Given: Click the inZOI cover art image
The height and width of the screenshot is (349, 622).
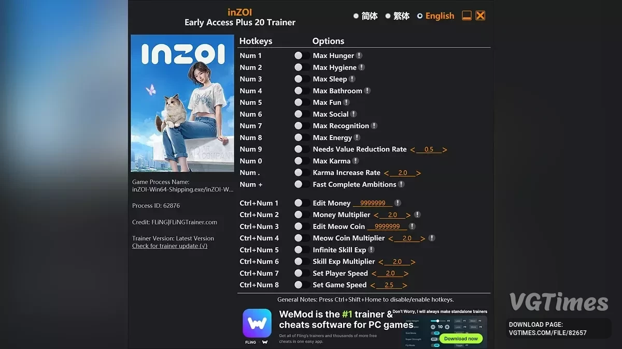Looking at the screenshot, I should (182, 103).
